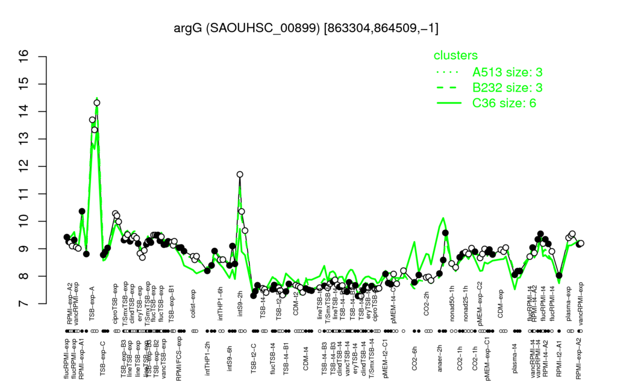Screen dimensions: 617x386
Task: Click y-axis tick label 7
Action: 24,304
